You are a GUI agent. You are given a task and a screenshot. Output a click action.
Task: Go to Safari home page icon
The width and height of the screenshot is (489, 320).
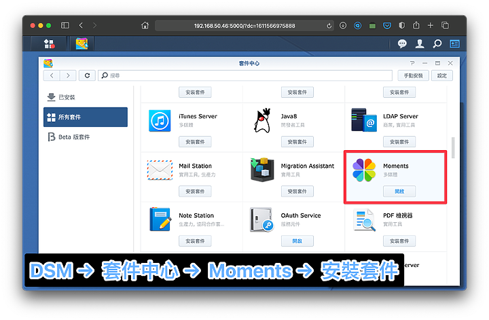tap(145, 25)
